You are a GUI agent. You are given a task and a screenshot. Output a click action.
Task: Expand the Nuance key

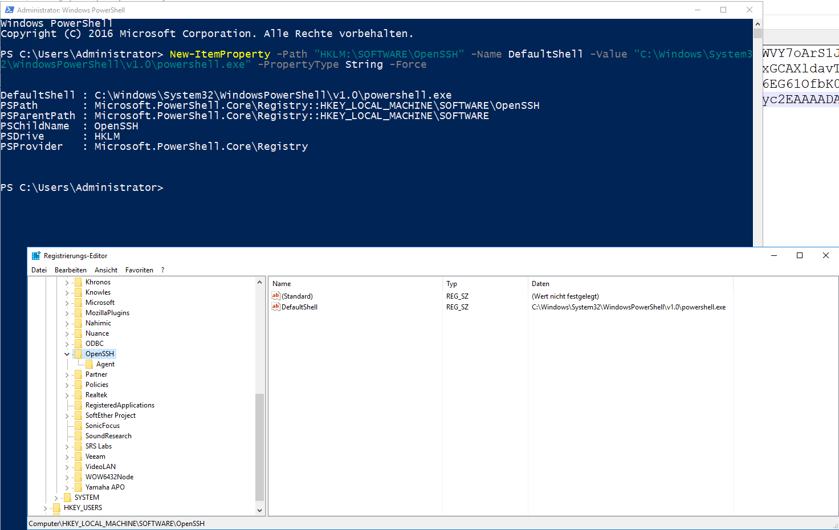pos(67,334)
